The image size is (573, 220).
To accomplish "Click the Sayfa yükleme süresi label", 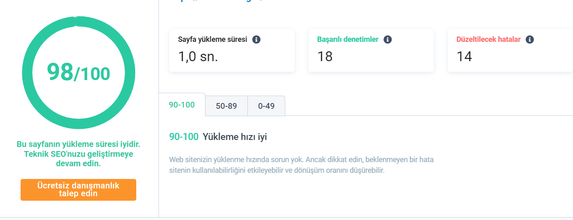I will click(x=212, y=40).
